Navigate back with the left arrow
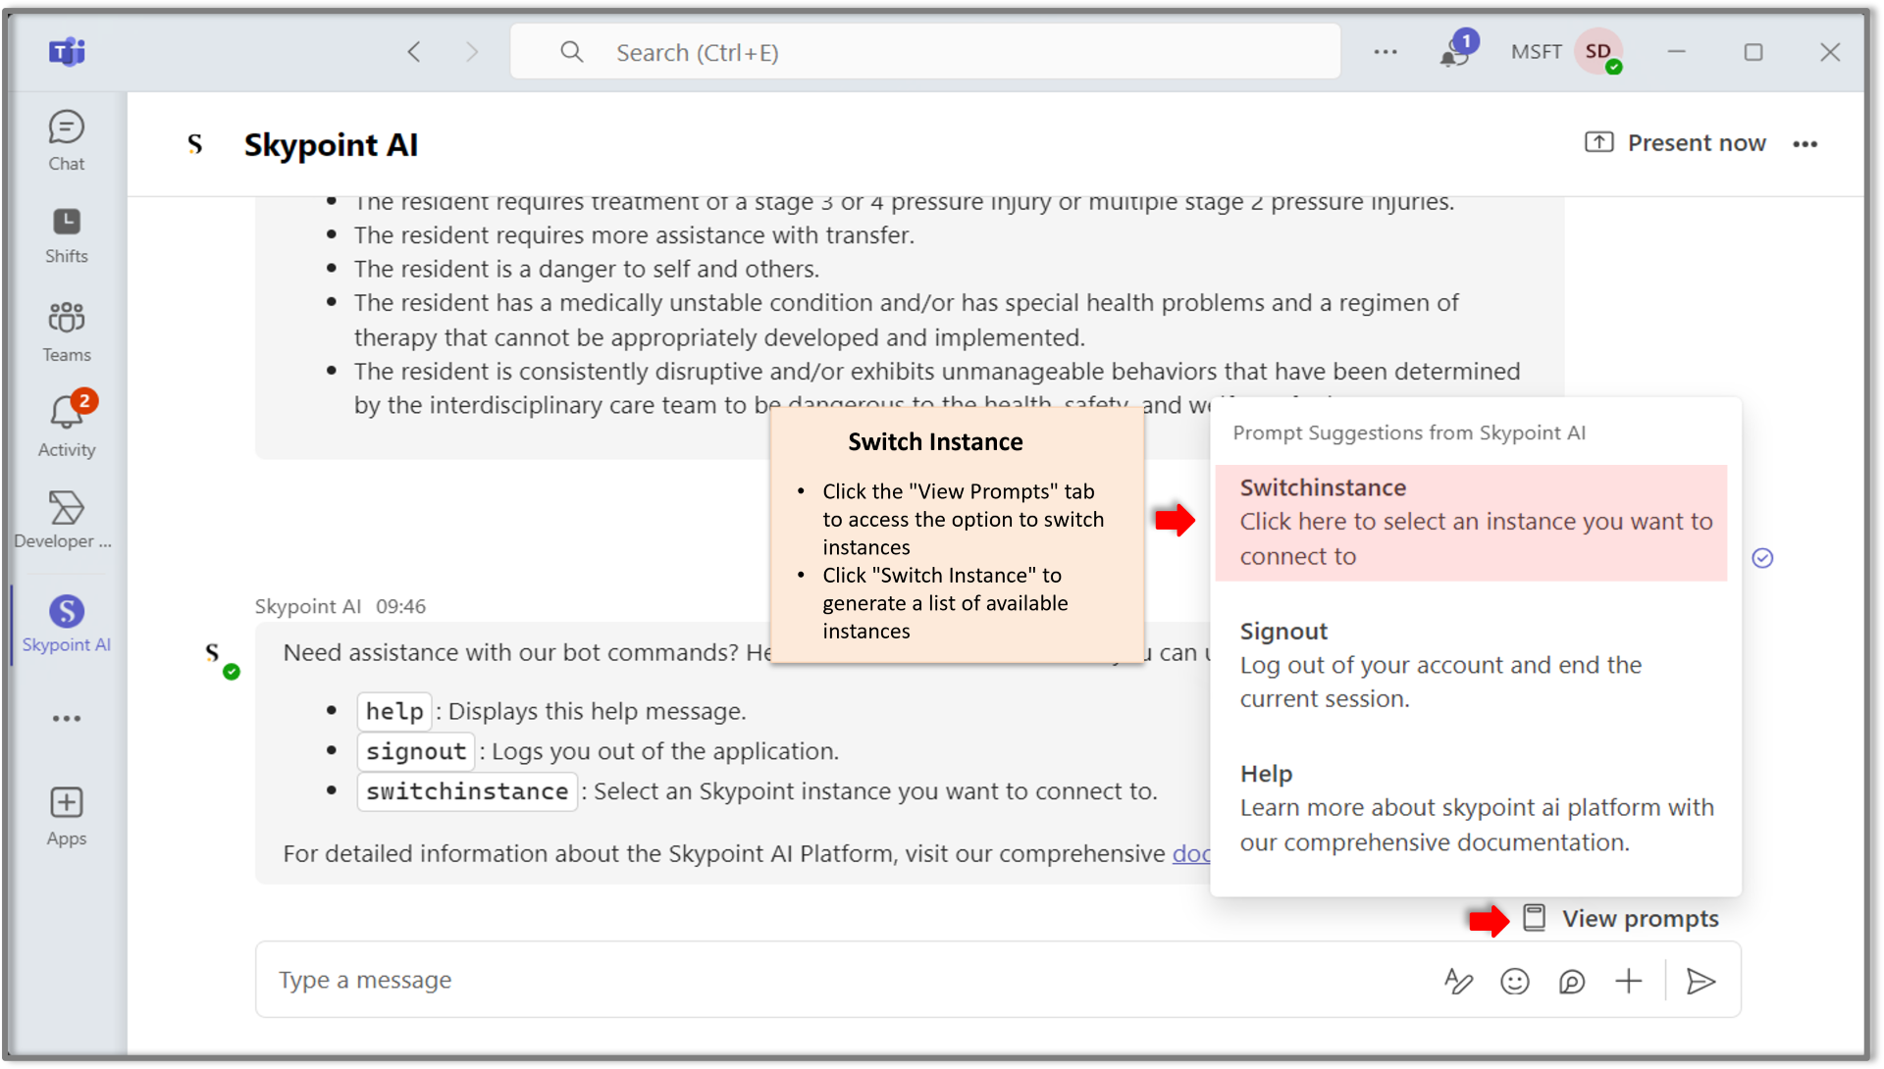 coord(414,52)
